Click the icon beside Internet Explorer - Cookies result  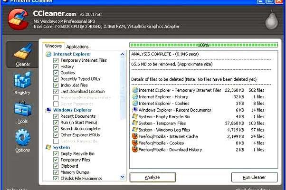coord(135,104)
